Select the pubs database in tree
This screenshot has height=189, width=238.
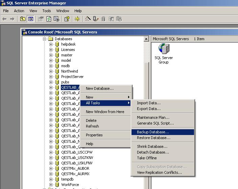[x=65, y=82]
